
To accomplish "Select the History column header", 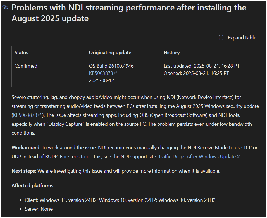I will click(x=171, y=53).
